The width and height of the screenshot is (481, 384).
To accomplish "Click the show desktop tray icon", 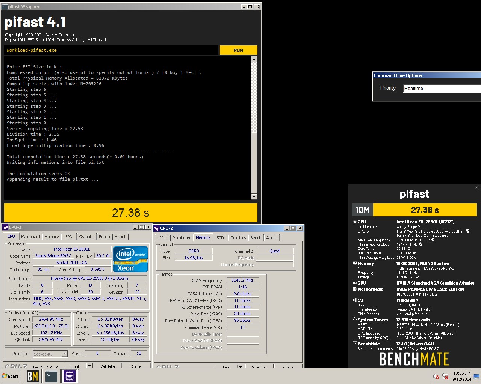I will [476, 376].
